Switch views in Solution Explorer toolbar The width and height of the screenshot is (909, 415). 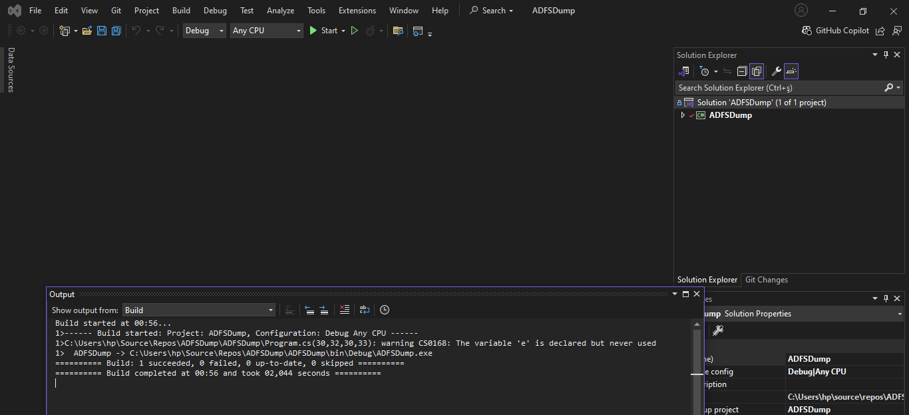pos(683,71)
